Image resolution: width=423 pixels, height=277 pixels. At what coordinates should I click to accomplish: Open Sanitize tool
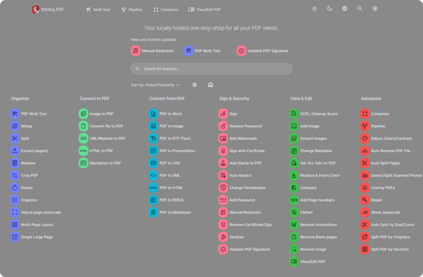pyautogui.click(x=231, y=237)
